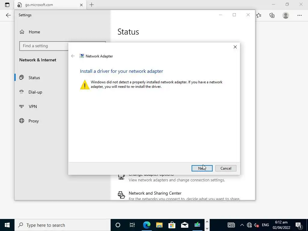Viewport: 308px width, 231px height.
Task: Close the Settings window
Action: [248, 15]
